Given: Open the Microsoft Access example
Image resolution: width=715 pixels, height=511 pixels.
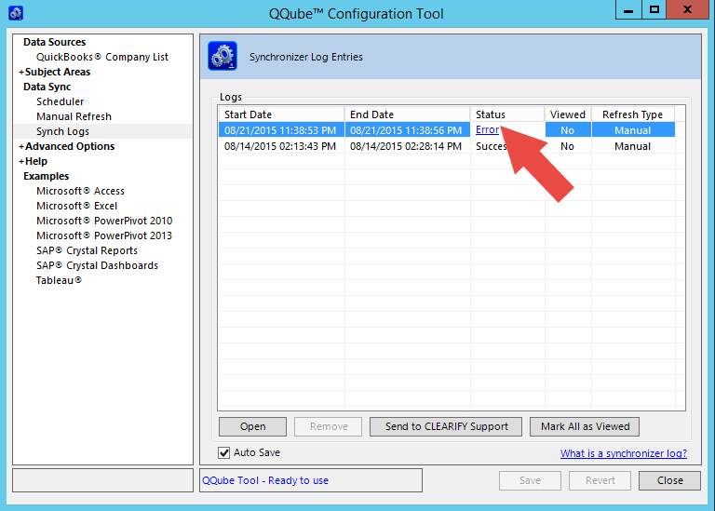Looking at the screenshot, I should tap(80, 191).
